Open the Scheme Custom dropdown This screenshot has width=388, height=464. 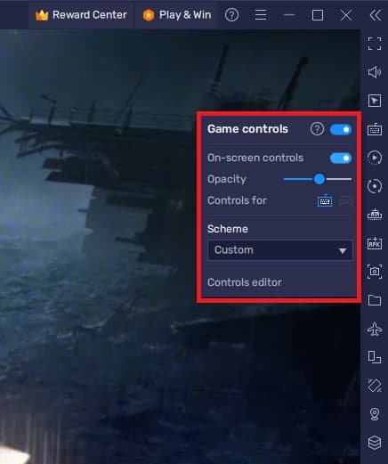pyautogui.click(x=280, y=250)
